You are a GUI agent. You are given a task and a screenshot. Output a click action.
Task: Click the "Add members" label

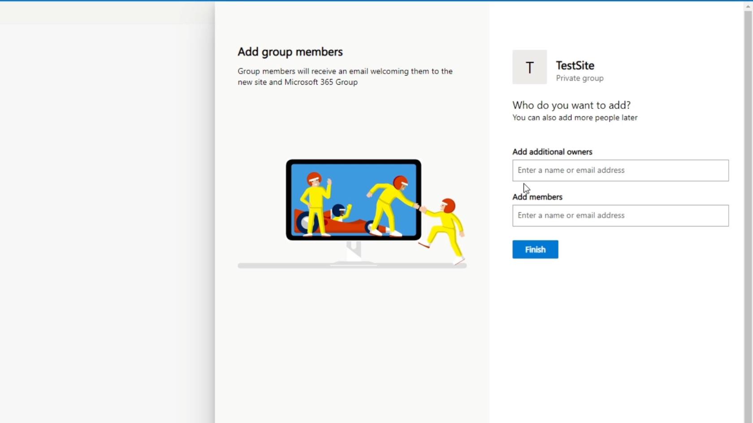tap(537, 197)
